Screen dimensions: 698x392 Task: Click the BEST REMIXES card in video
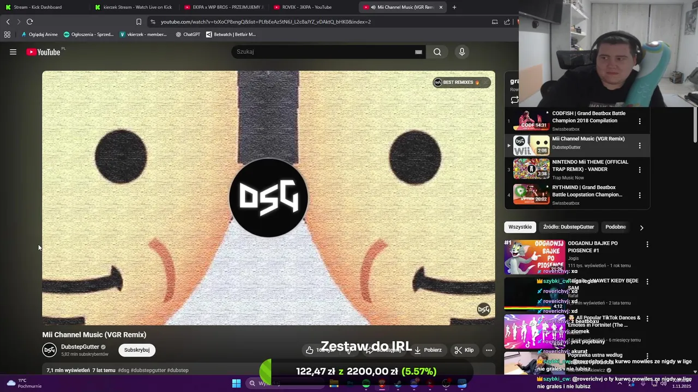461,82
